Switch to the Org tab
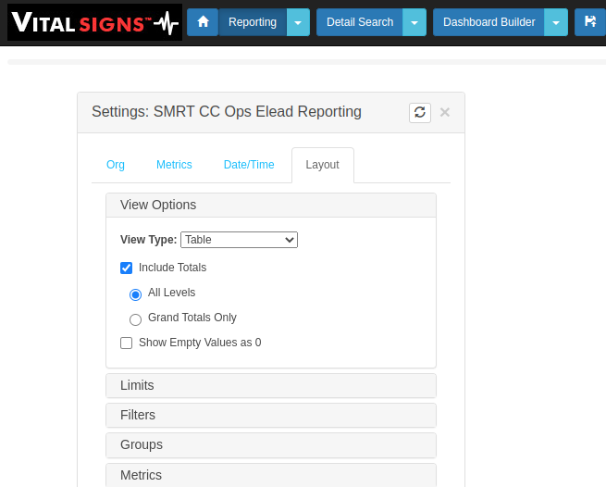 point(116,165)
